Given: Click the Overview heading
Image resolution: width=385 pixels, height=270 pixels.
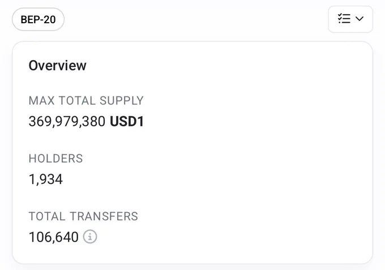Looking at the screenshot, I should (57, 65).
